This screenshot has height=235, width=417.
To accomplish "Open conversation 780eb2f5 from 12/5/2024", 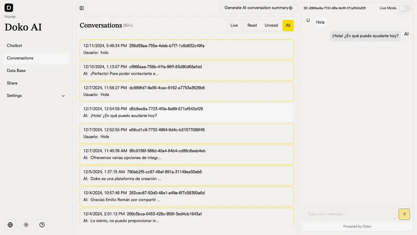I will pyautogui.click(x=187, y=175).
